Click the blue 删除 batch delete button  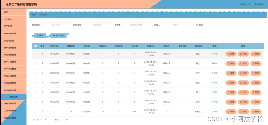(x=40, y=35)
